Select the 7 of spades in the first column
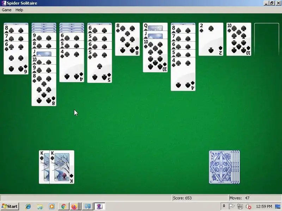Image resolution: width=282 pixels, height=211 pixels. coord(16,38)
